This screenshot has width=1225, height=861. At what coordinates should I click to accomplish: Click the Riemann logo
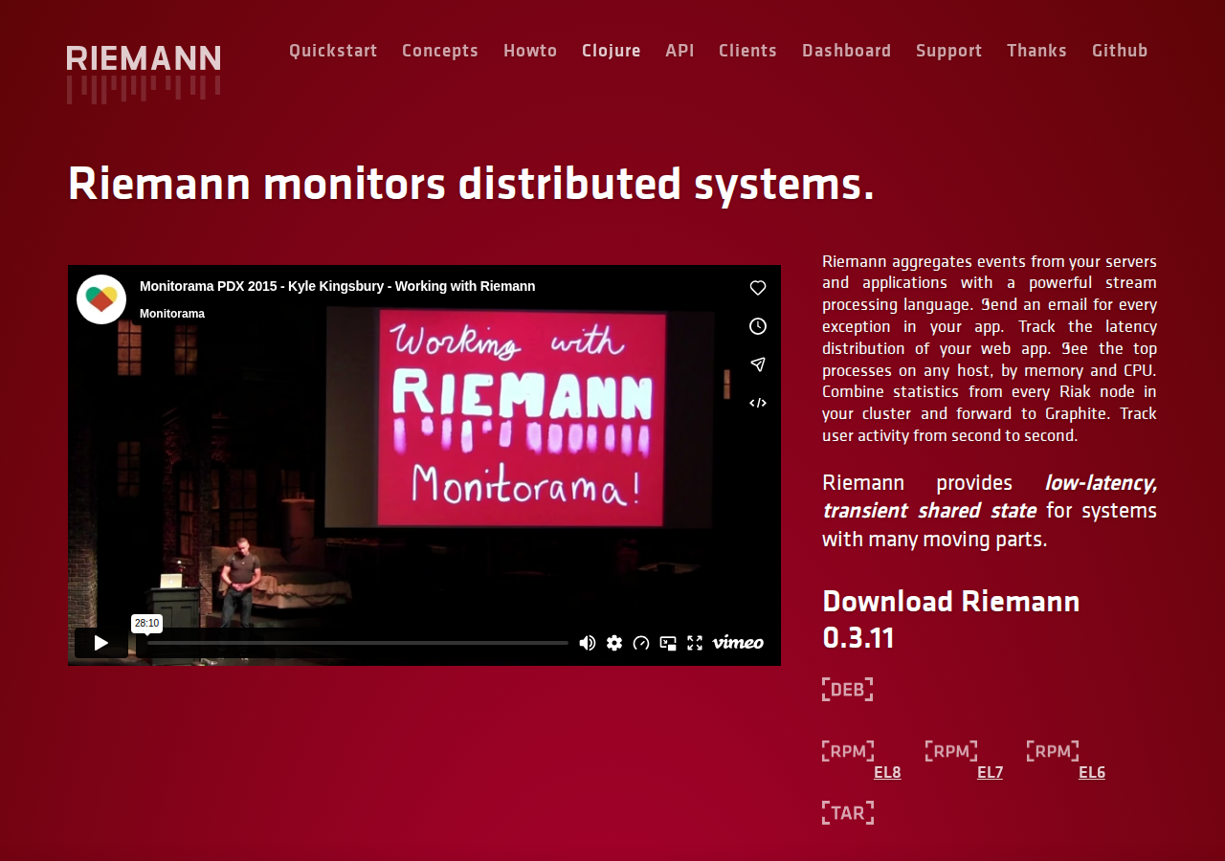point(144,73)
